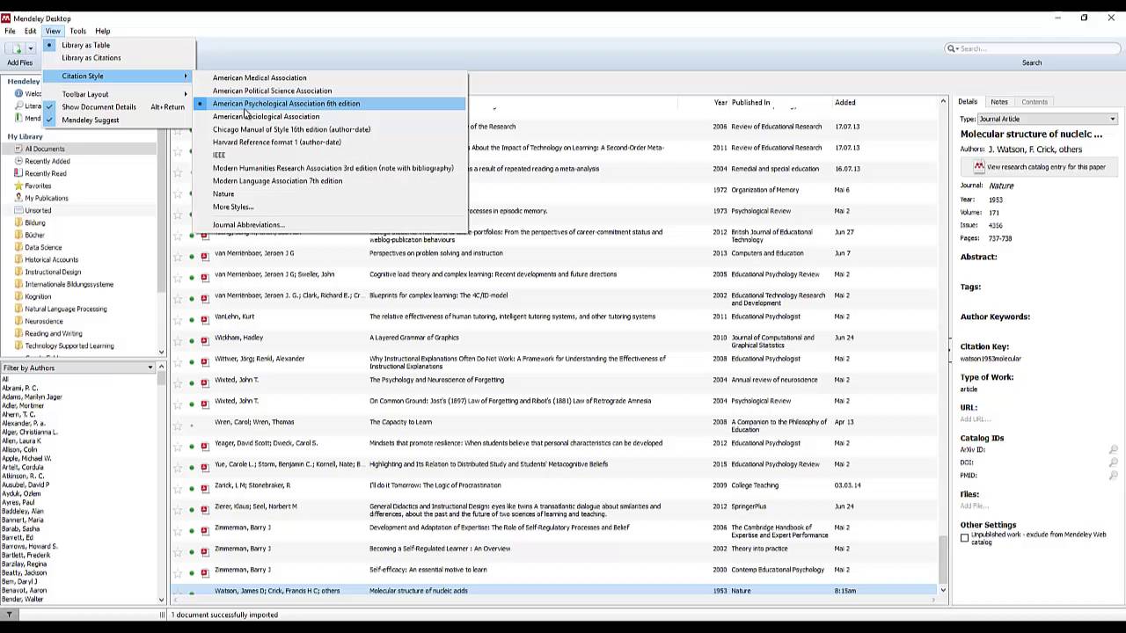This screenshot has width=1126, height=633.
Task: Open the Kognition folder icon
Action: point(18,297)
